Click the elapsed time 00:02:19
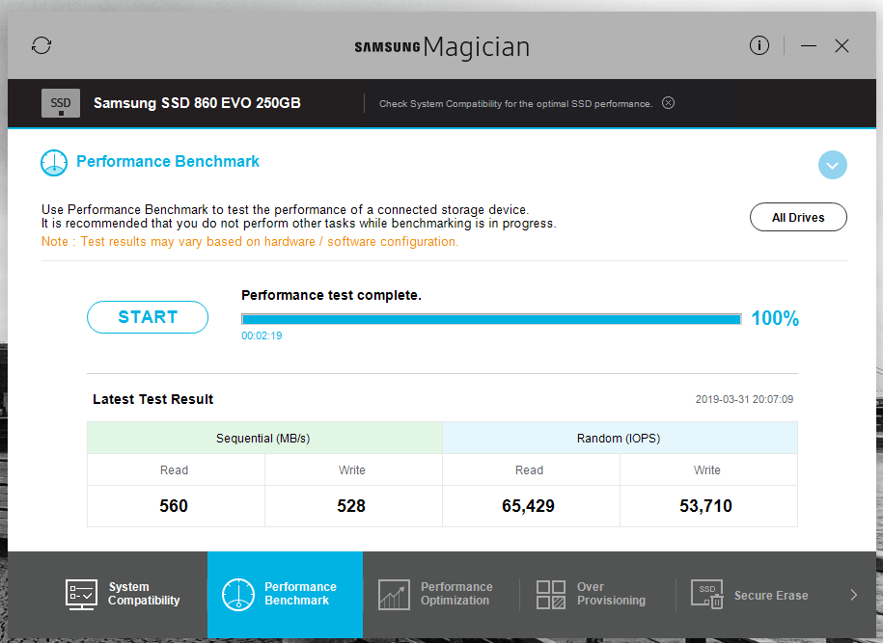 tap(262, 335)
